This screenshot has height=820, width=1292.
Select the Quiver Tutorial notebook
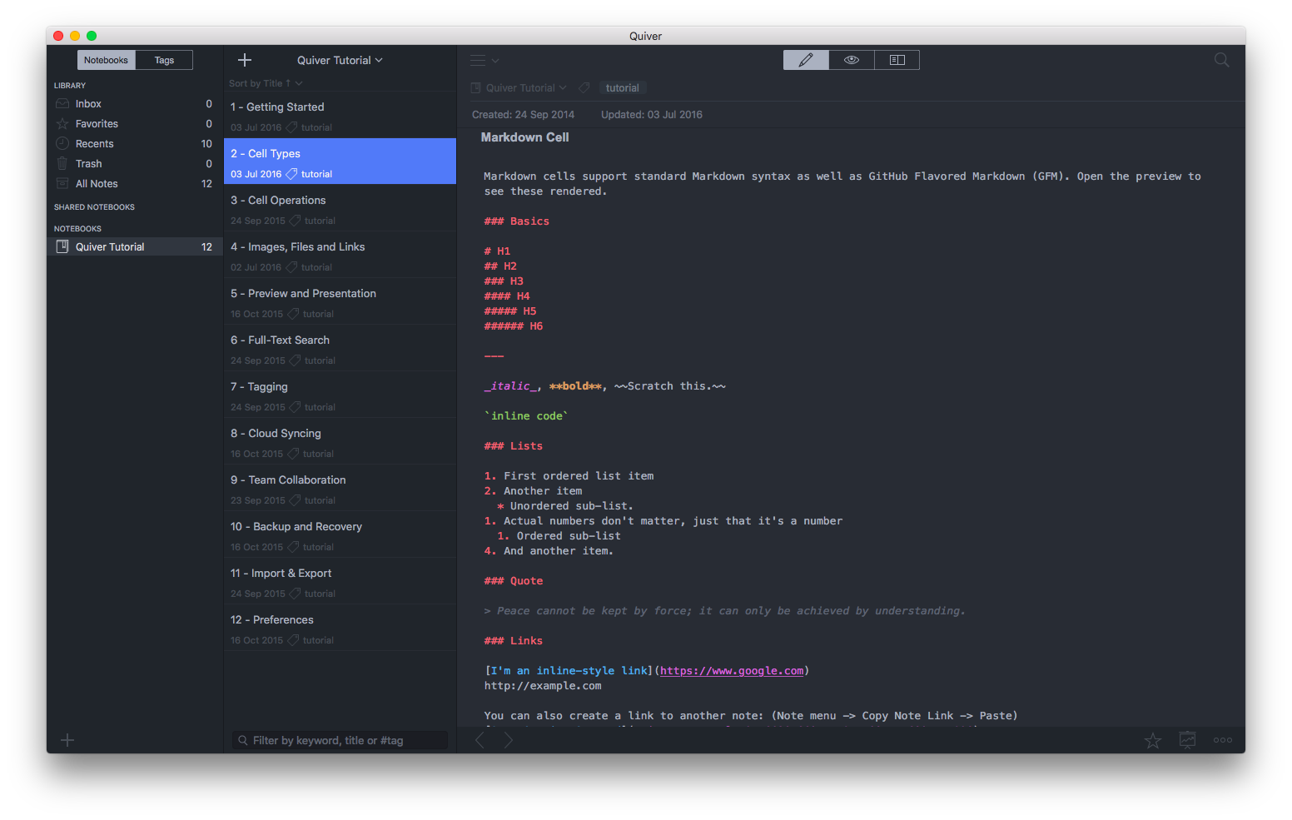coord(135,246)
